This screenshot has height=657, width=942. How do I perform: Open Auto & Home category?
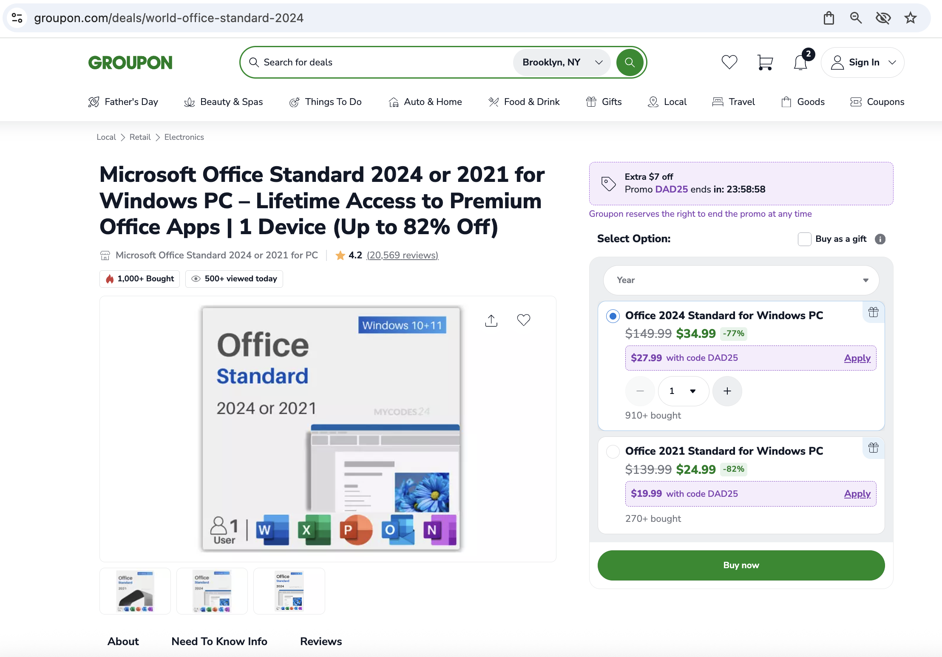[x=425, y=102]
